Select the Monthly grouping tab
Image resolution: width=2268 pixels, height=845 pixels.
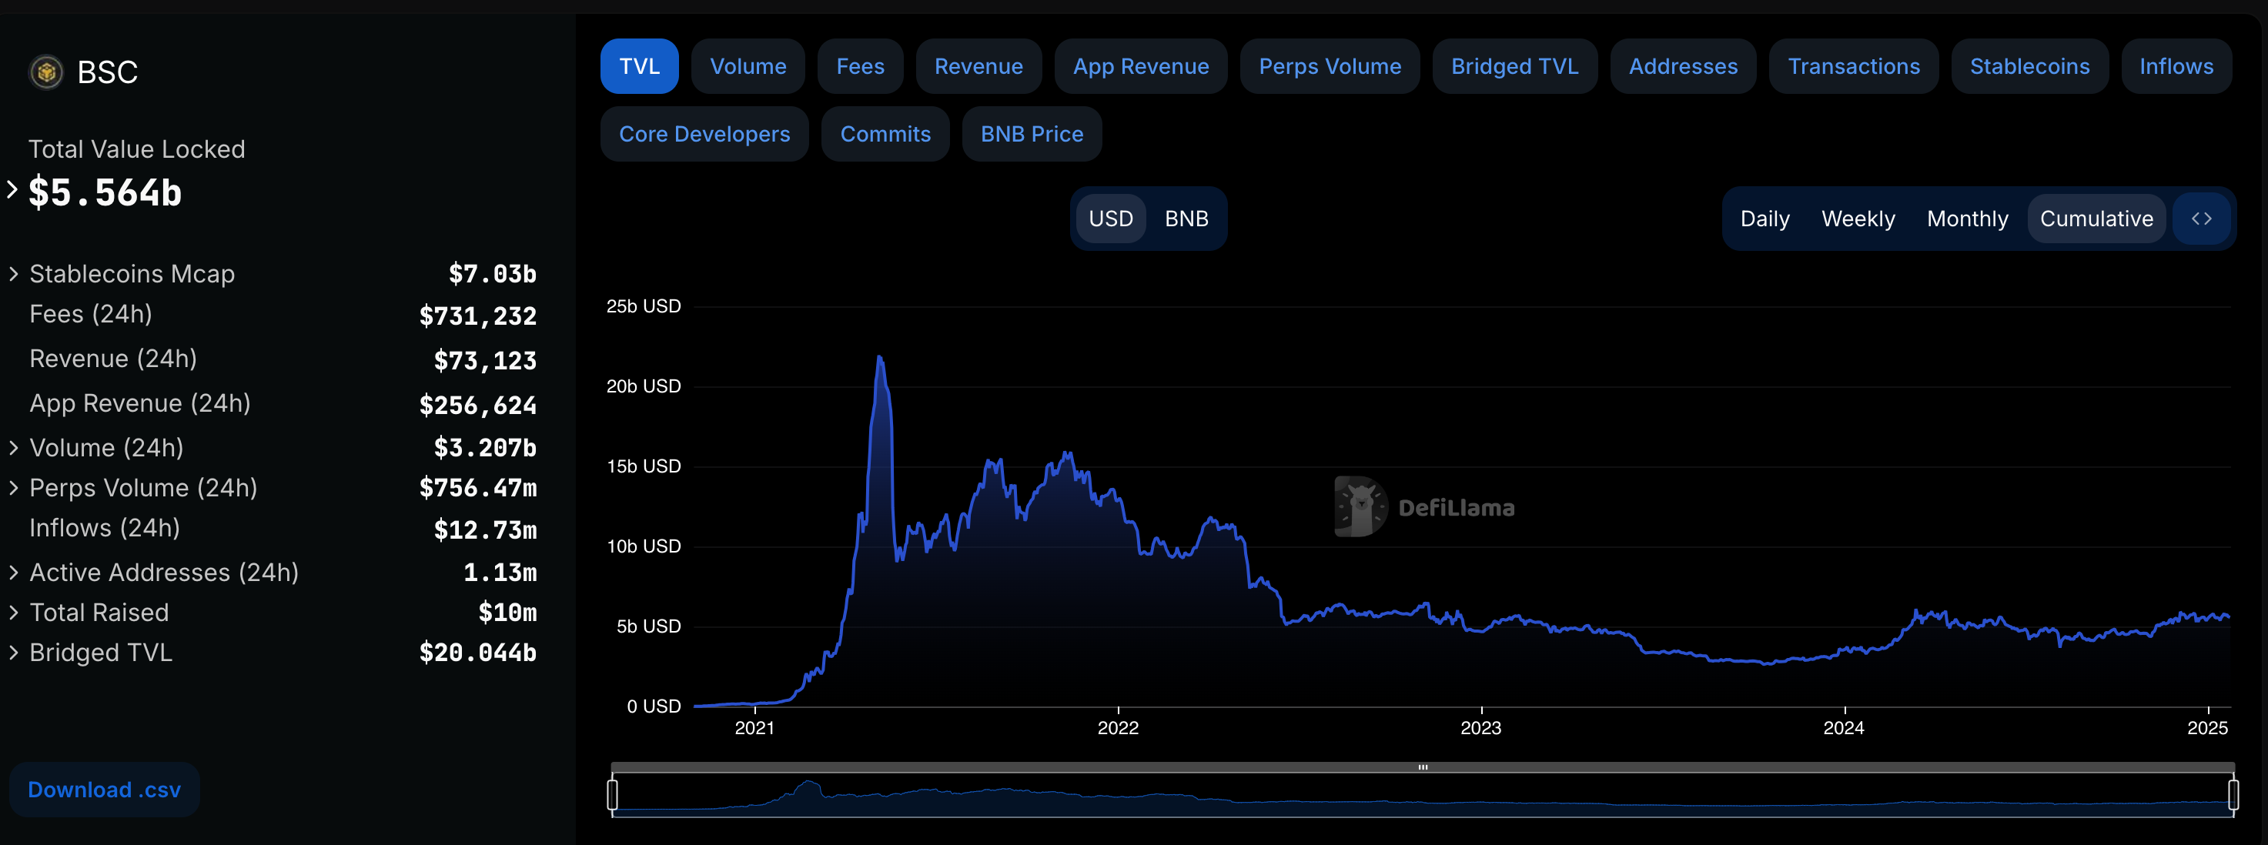1967,219
